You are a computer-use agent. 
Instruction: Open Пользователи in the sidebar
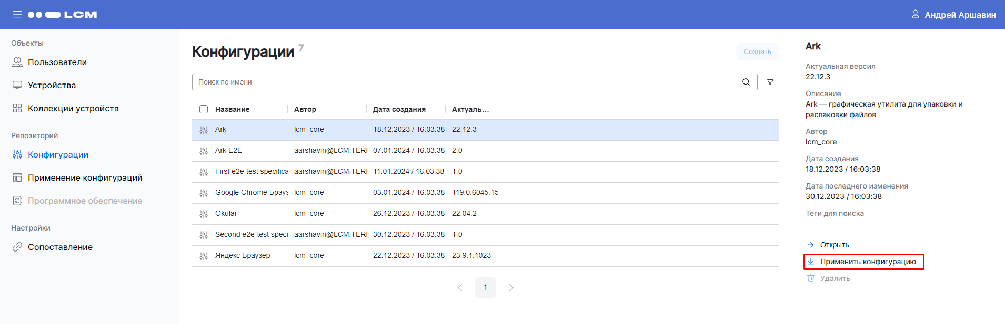[57, 62]
